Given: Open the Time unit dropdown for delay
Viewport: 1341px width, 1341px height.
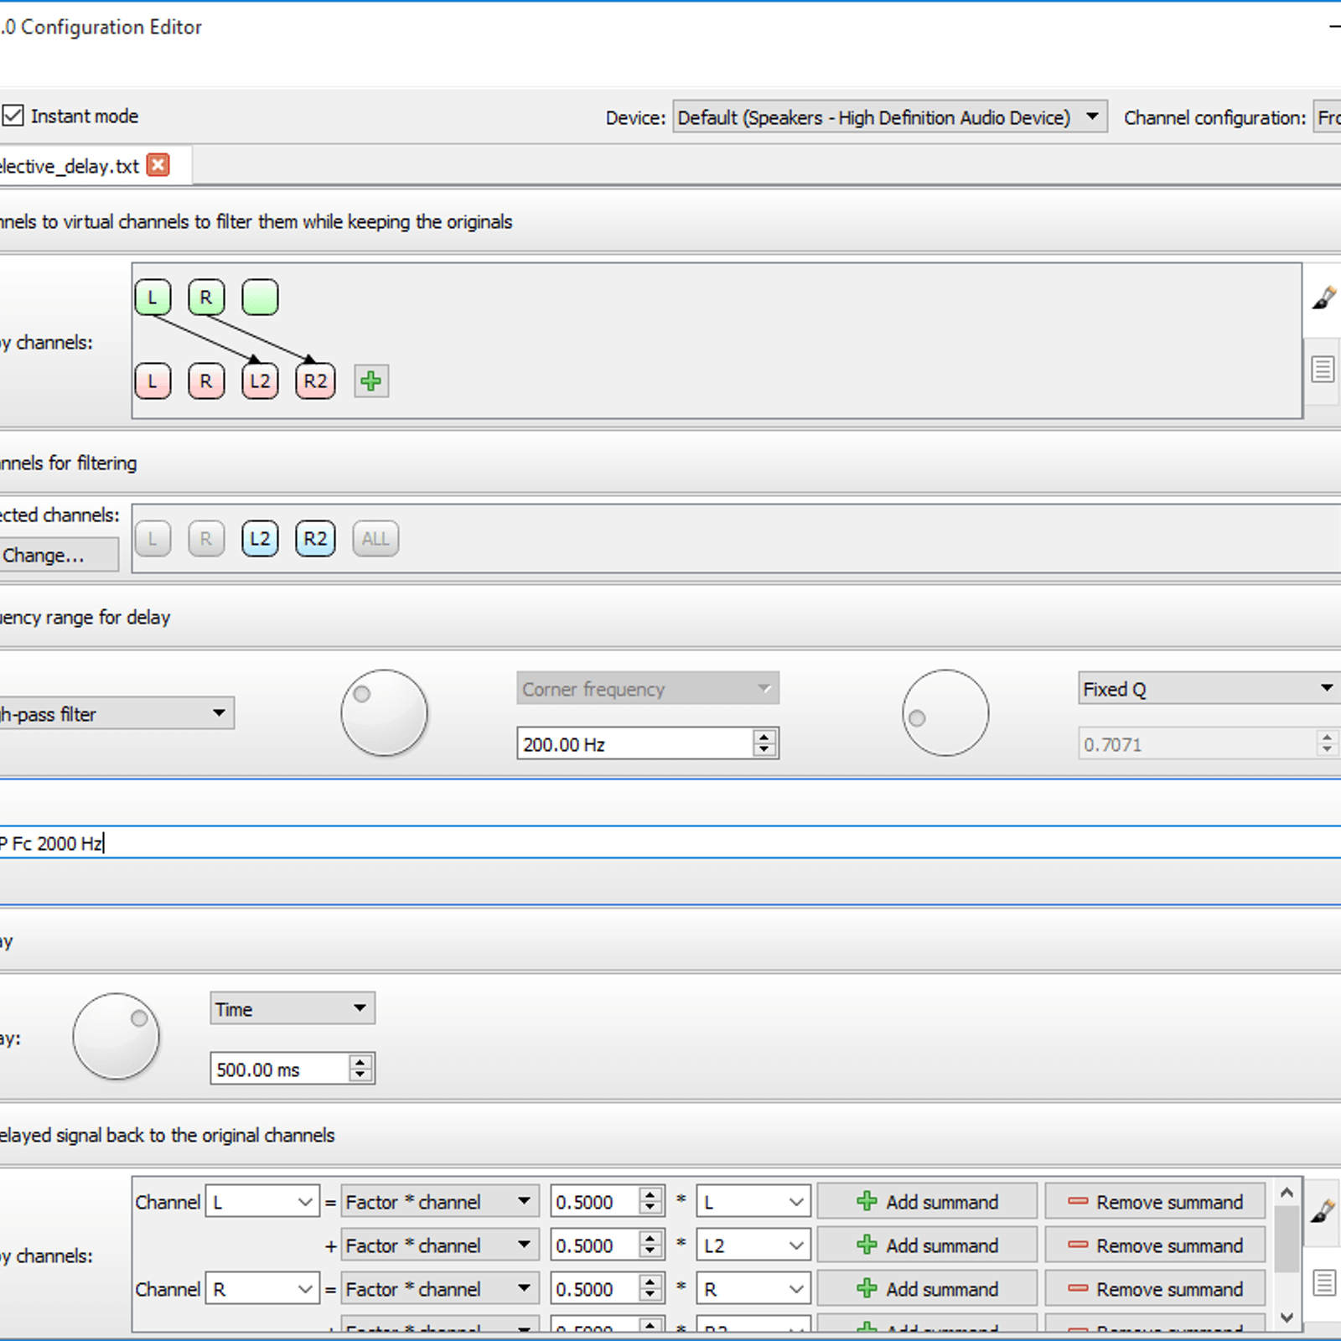Looking at the screenshot, I should click(x=292, y=1008).
